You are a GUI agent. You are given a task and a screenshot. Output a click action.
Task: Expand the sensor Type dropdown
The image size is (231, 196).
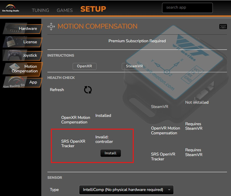pyautogui.click(x=126, y=190)
